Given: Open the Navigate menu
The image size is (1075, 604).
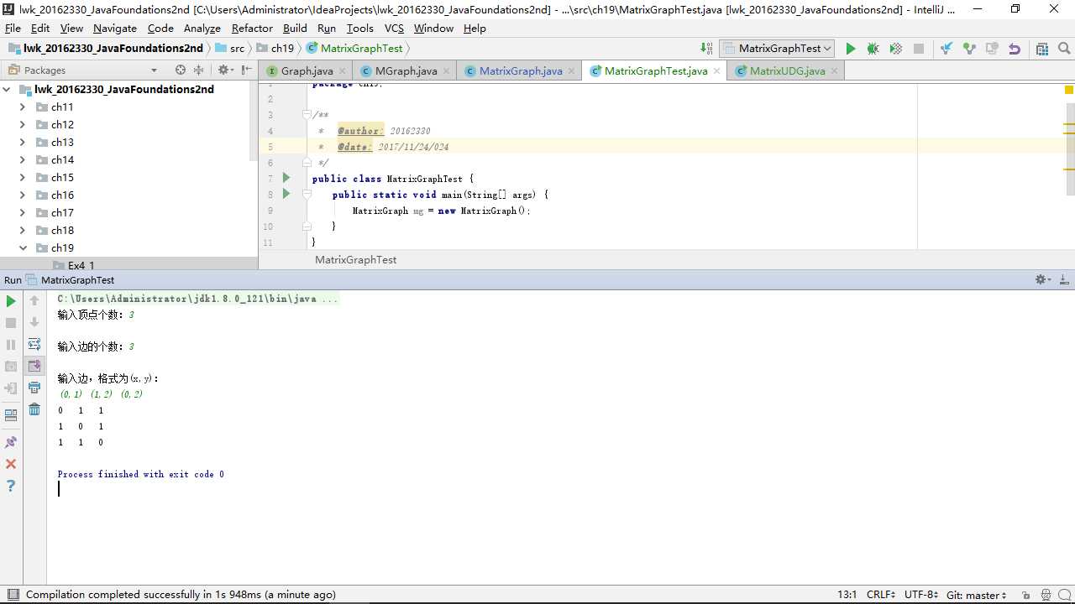Looking at the screenshot, I should point(114,29).
